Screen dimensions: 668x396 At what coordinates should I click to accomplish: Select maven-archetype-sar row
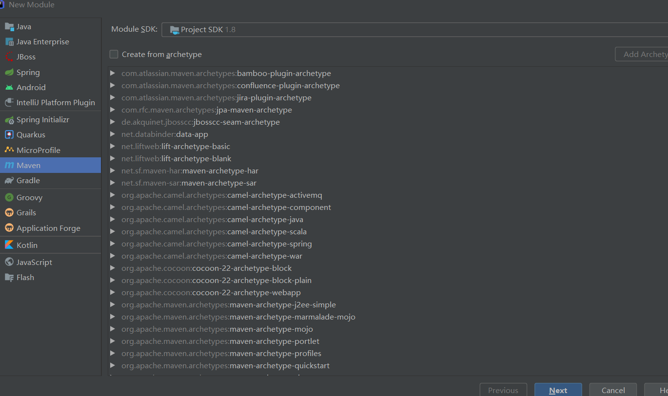coord(388,183)
